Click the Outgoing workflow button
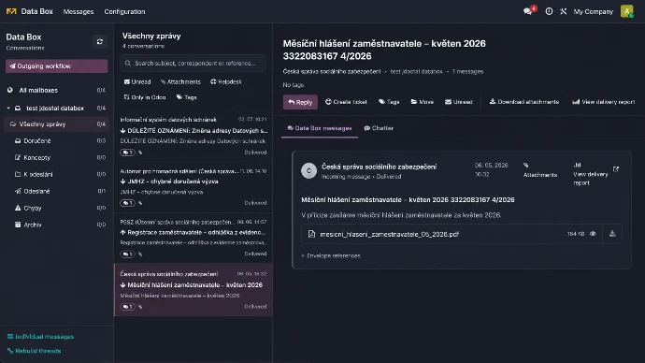 tap(57, 65)
